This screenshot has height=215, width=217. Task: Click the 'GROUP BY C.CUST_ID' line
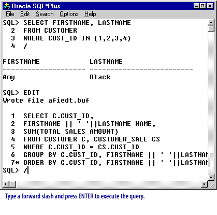pyautogui.click(x=115, y=155)
